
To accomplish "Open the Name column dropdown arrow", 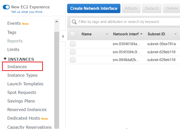I will pos(107,34).
